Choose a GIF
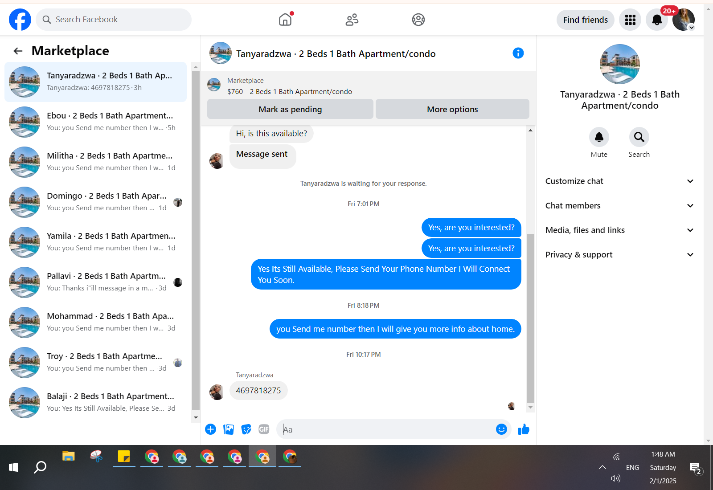 coord(264,429)
